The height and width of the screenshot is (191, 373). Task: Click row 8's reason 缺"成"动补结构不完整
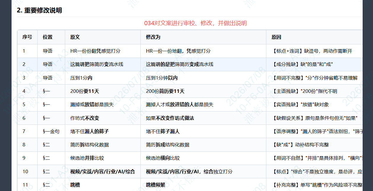(300, 145)
